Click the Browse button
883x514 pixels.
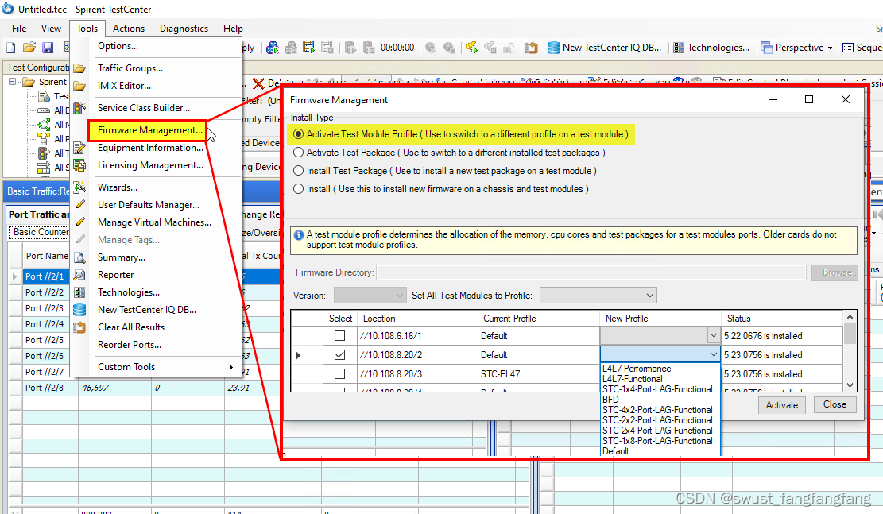tap(835, 272)
